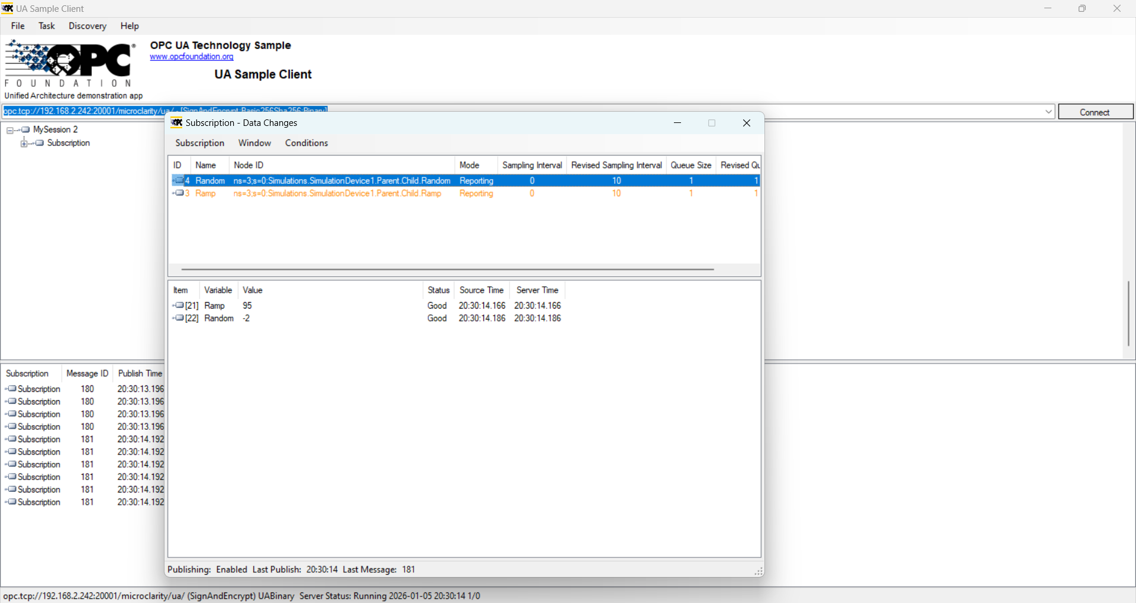Click the horizontal scrollbar below monitored items
Screen dimensions: 1136x603
[447, 269]
